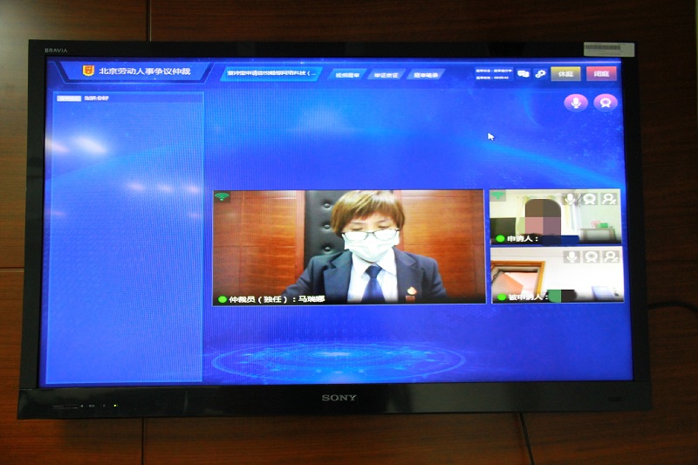Image resolution: width=698 pixels, height=465 pixels.
Task: Click webcam icon on 申请人 video
Action: (x=591, y=199)
